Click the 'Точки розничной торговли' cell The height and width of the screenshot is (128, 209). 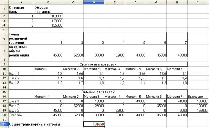[21, 38]
